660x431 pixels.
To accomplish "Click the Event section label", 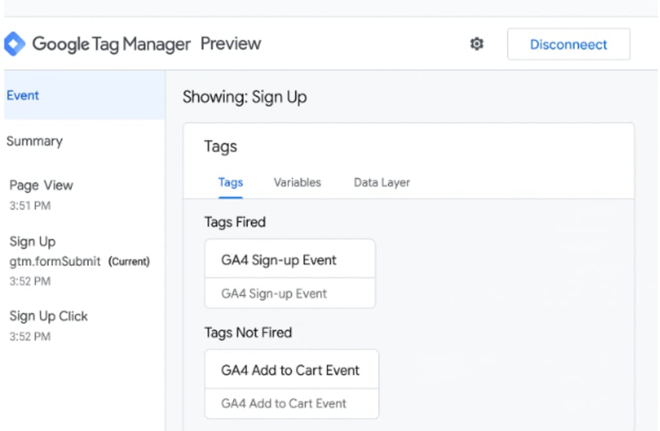I will click(x=23, y=95).
